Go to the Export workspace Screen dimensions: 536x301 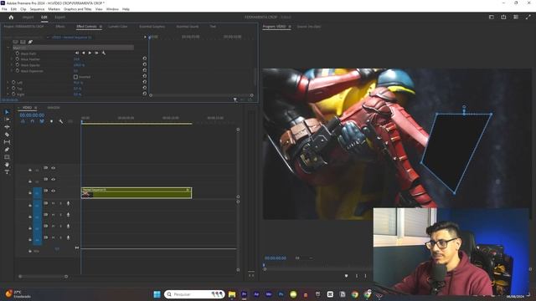tap(59, 17)
